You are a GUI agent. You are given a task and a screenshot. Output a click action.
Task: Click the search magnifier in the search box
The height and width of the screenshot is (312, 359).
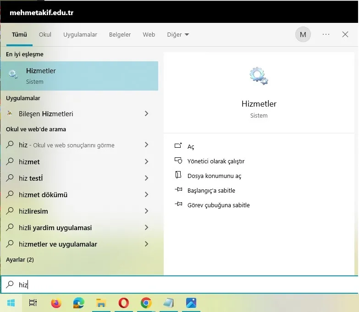click(x=10, y=285)
